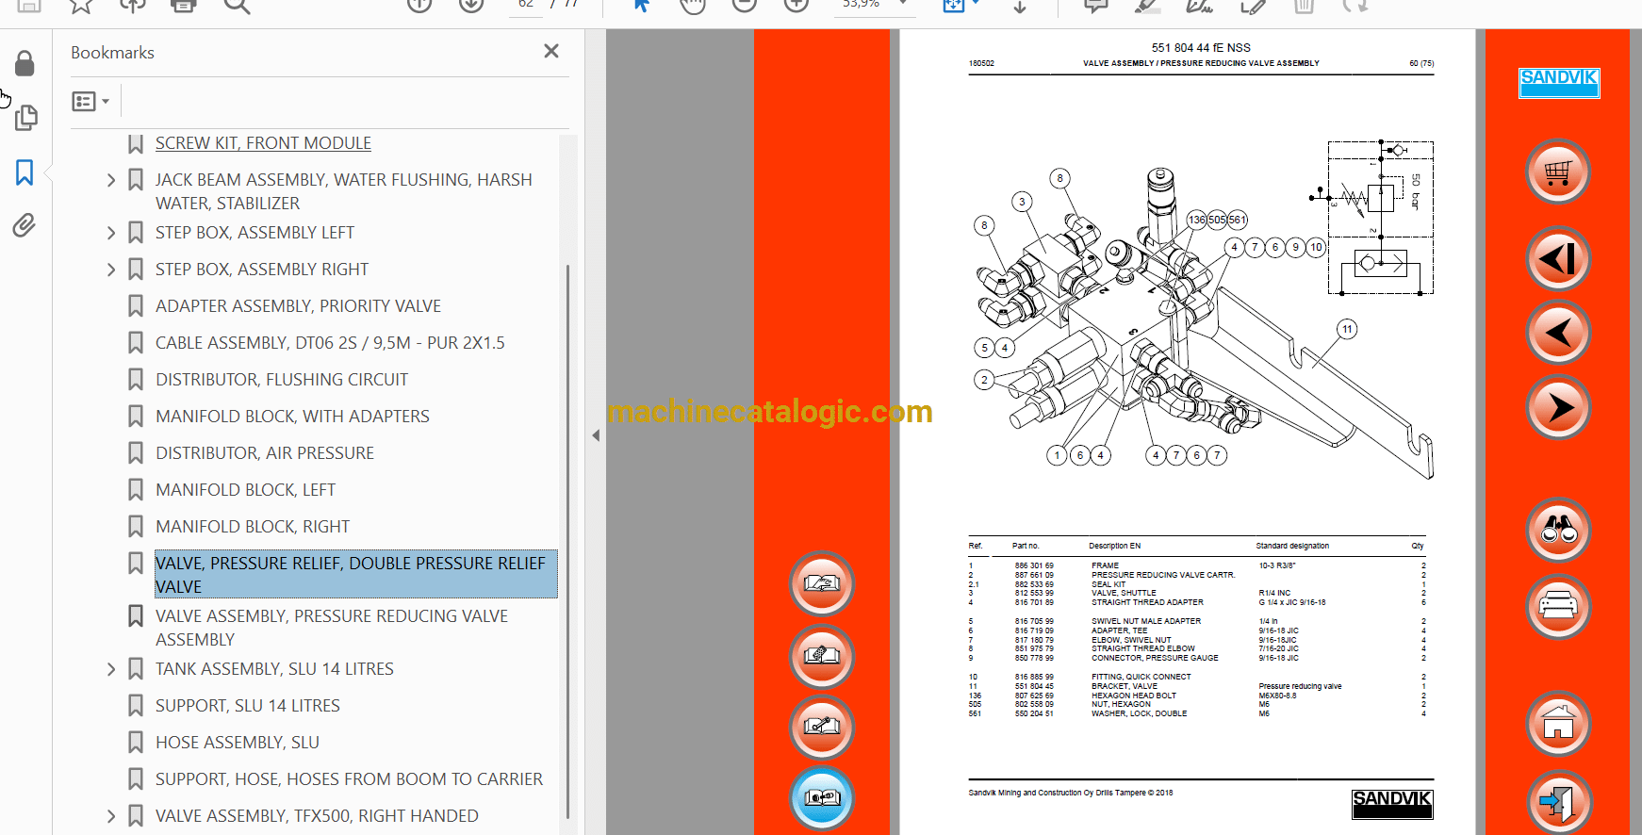Screen dimensions: 1642x835
Task: Click the comment bubble icon in the top toolbar
Action: point(1095,6)
